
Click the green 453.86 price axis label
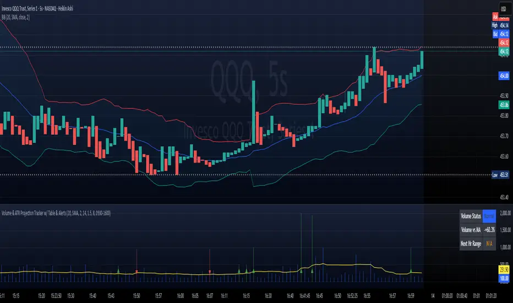point(504,105)
